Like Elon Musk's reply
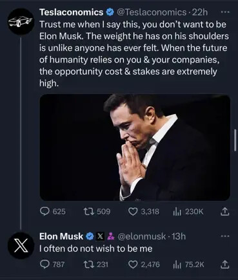The height and width of the screenshot is (280, 238). click(x=144, y=264)
